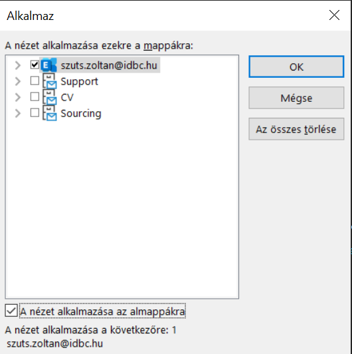Expand the Support mailbox folders
Screen dimensions: 352x354
click(17, 81)
